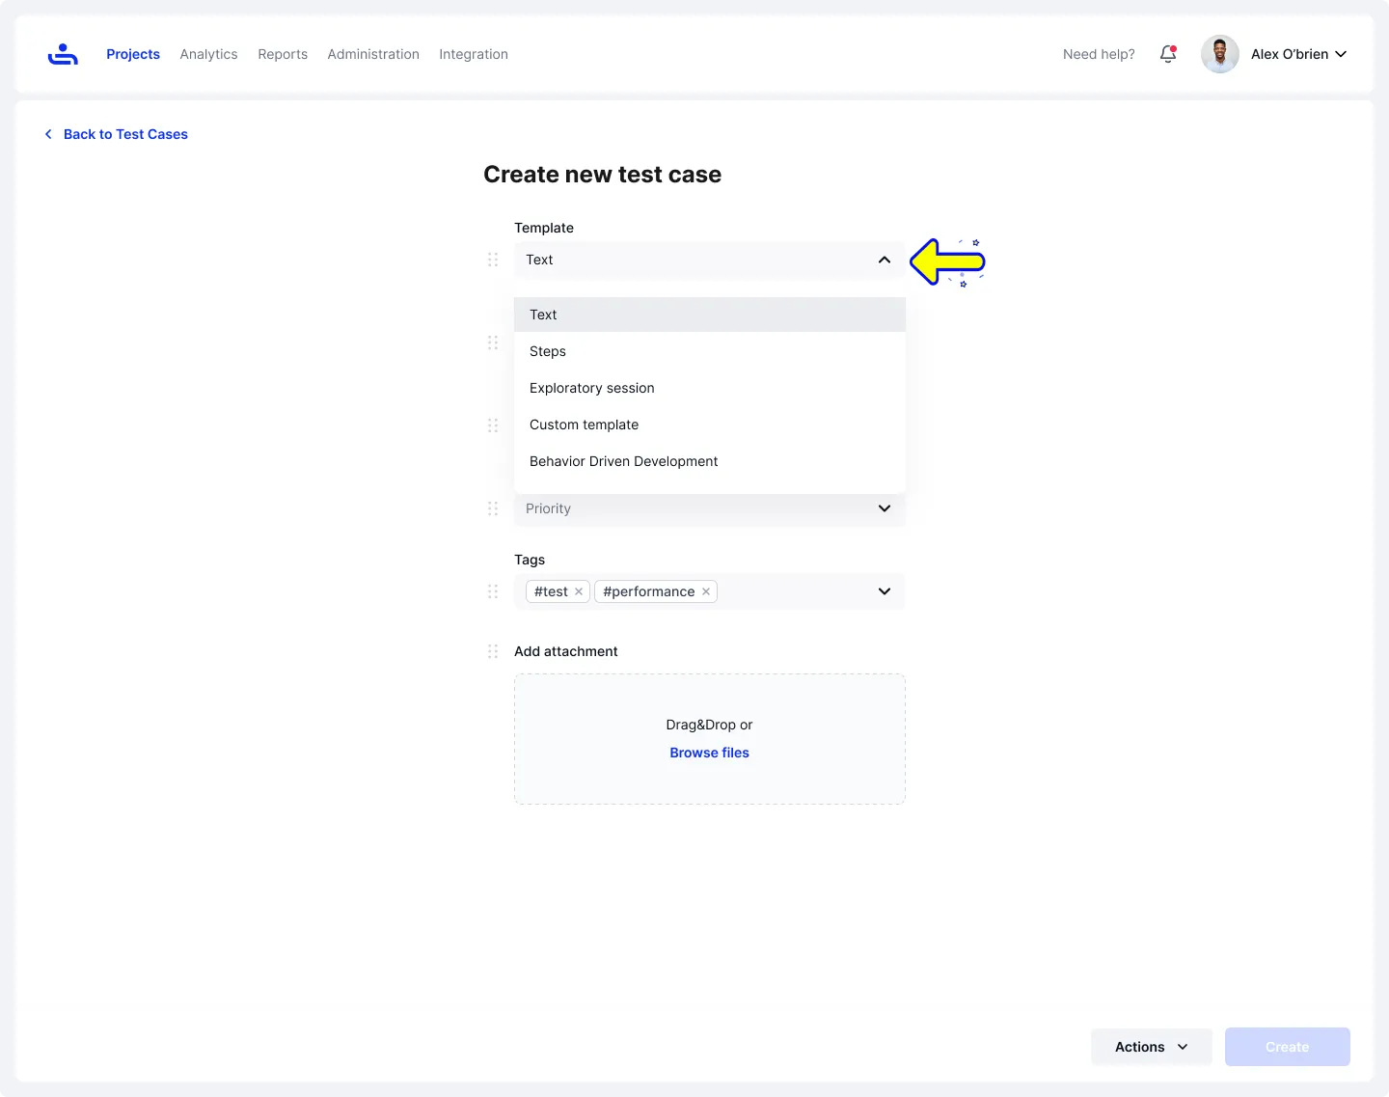Switch to the Analytics section
This screenshot has width=1389, height=1097.
pyautogui.click(x=208, y=54)
